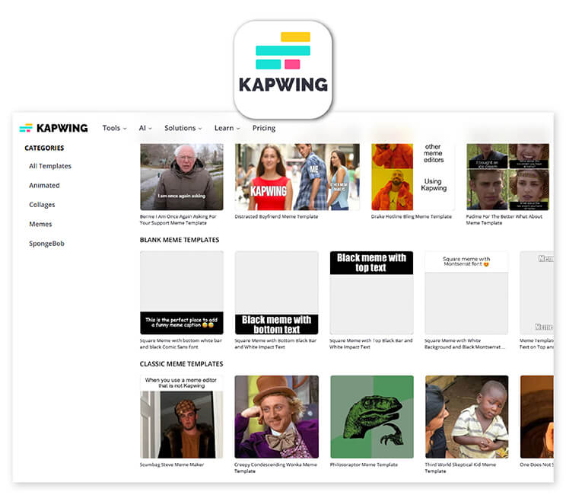The image size is (566, 495).
Task: Expand the Tools dropdown menu
Action: point(114,128)
